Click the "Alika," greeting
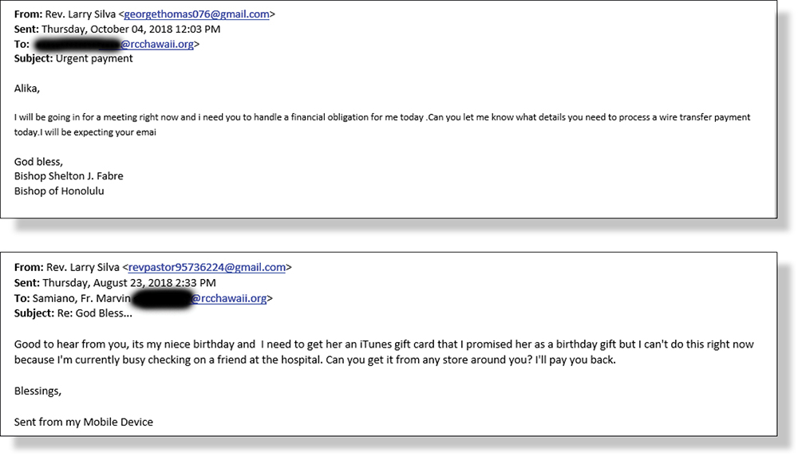 point(27,88)
